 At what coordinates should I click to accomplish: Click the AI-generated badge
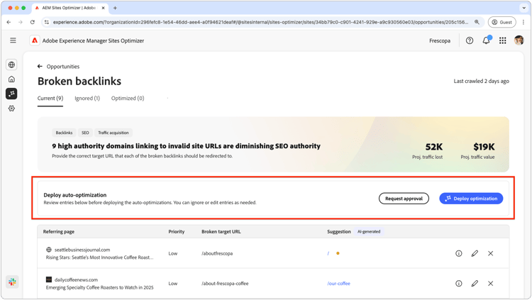[369, 231]
